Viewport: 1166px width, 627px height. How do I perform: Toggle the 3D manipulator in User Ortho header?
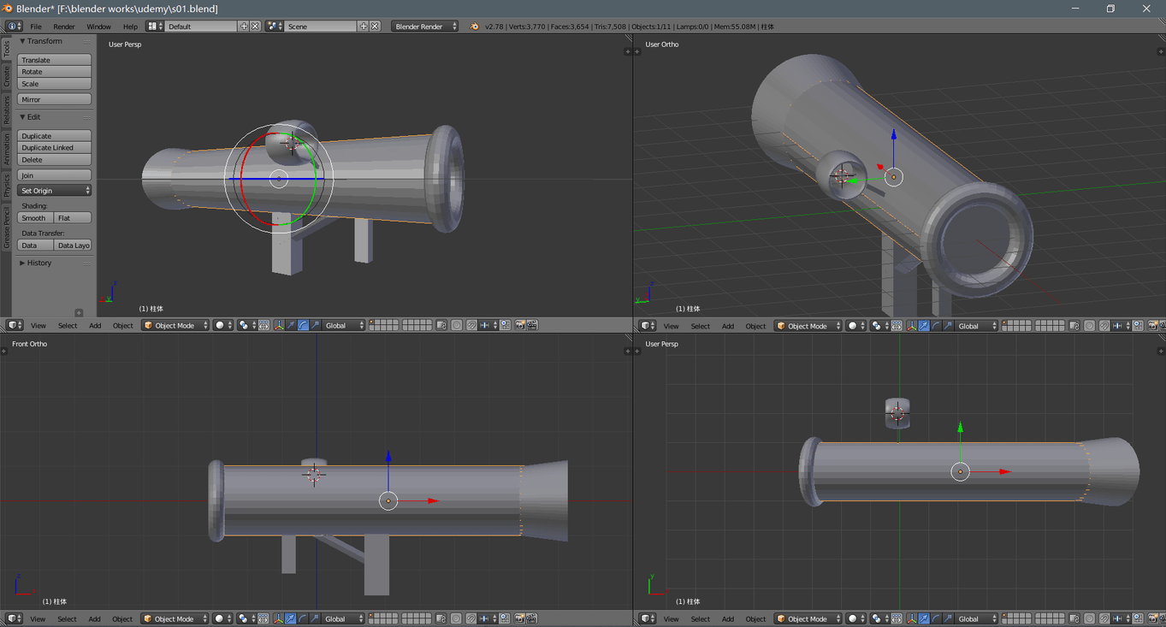912,326
